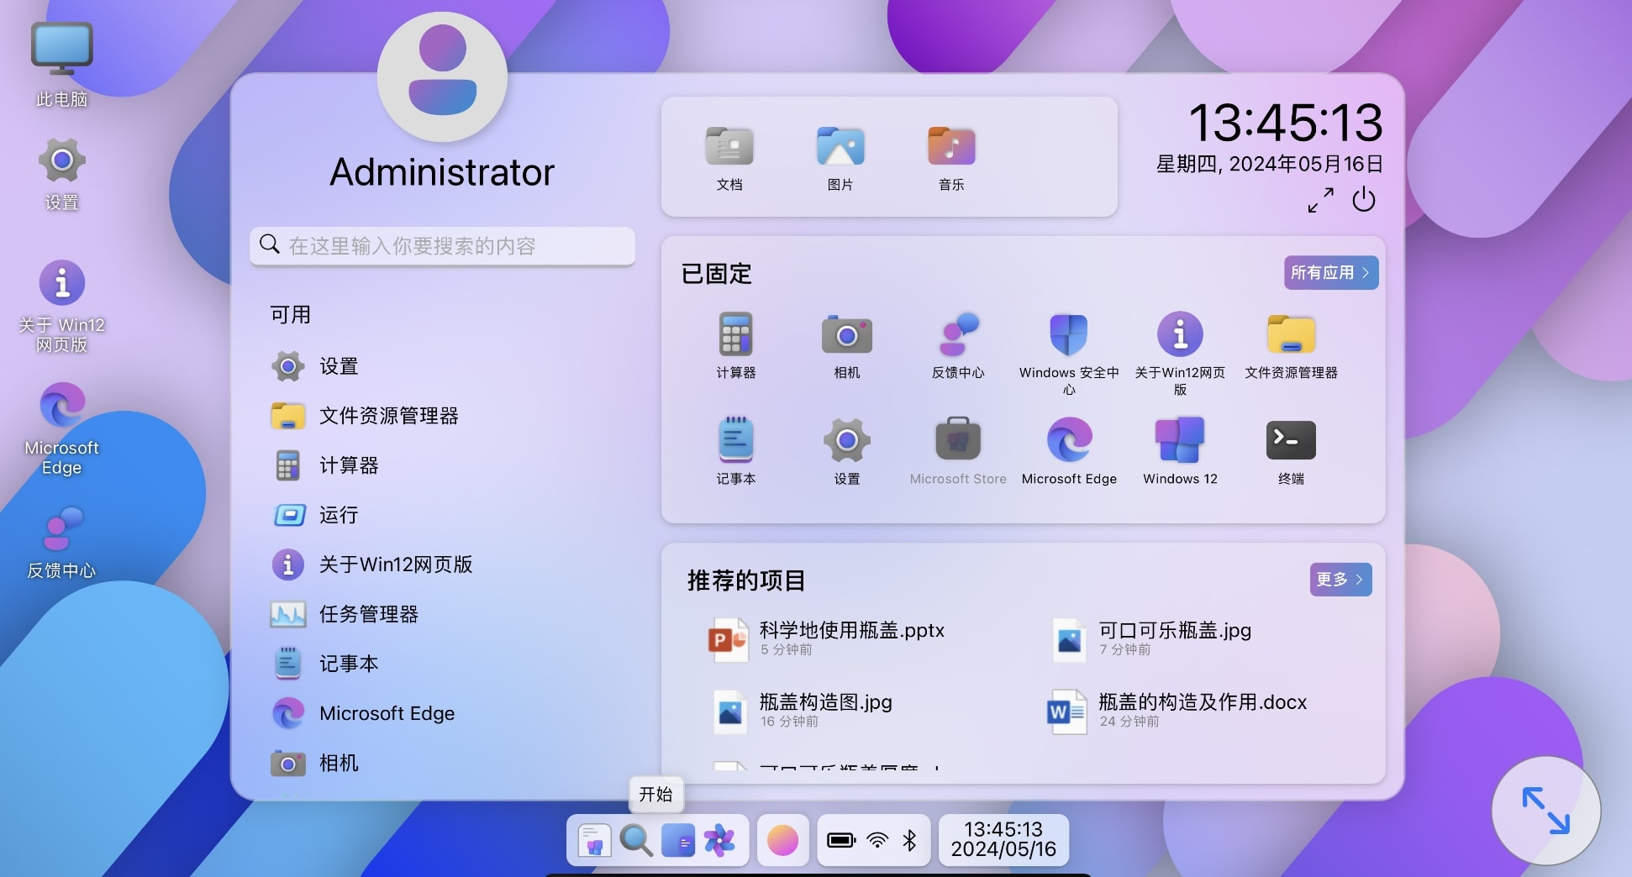Screen dimensions: 1632x877
Task: Open Microsoft Edge desktop icon
Action: 62,429
